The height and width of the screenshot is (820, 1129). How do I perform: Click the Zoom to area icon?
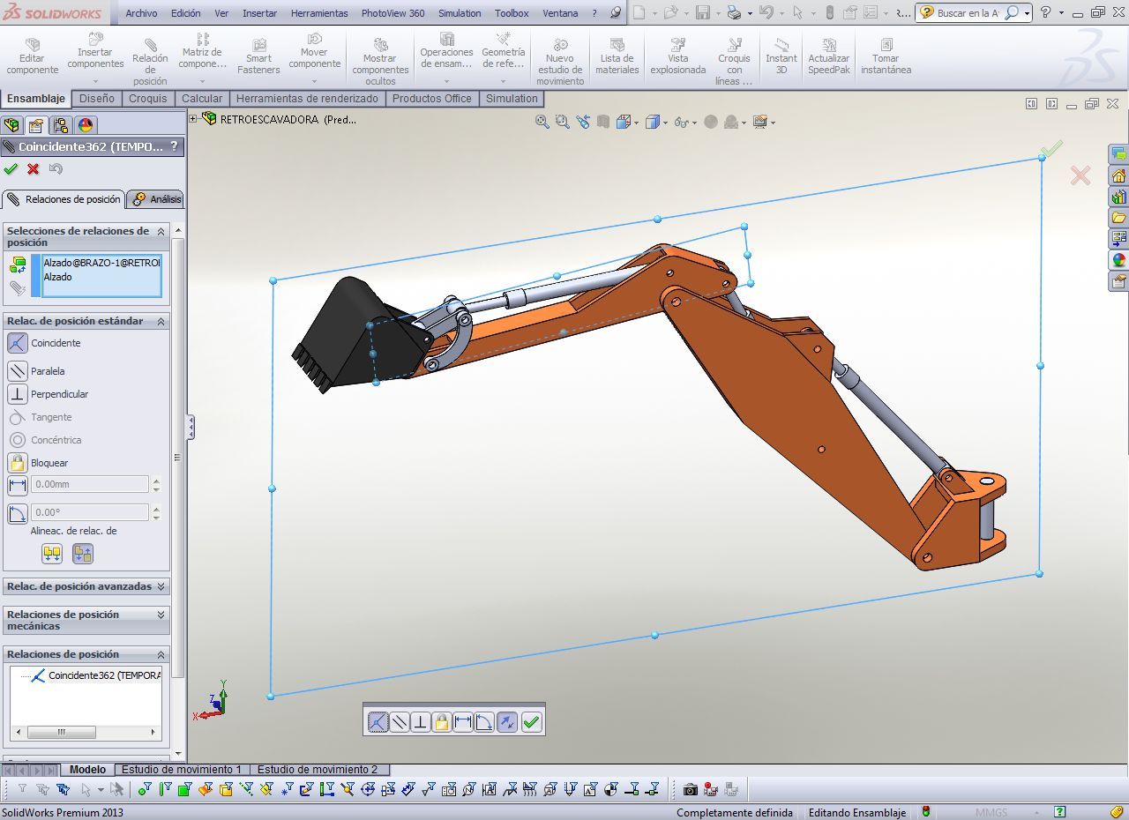(563, 123)
